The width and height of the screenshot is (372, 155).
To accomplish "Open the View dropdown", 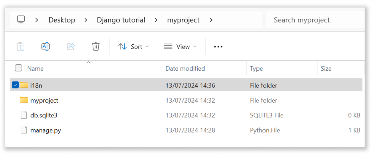I will click(x=180, y=46).
